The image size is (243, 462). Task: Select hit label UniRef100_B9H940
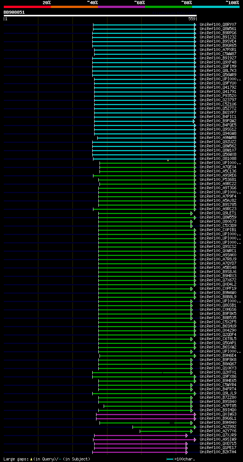[x=218, y=422]
